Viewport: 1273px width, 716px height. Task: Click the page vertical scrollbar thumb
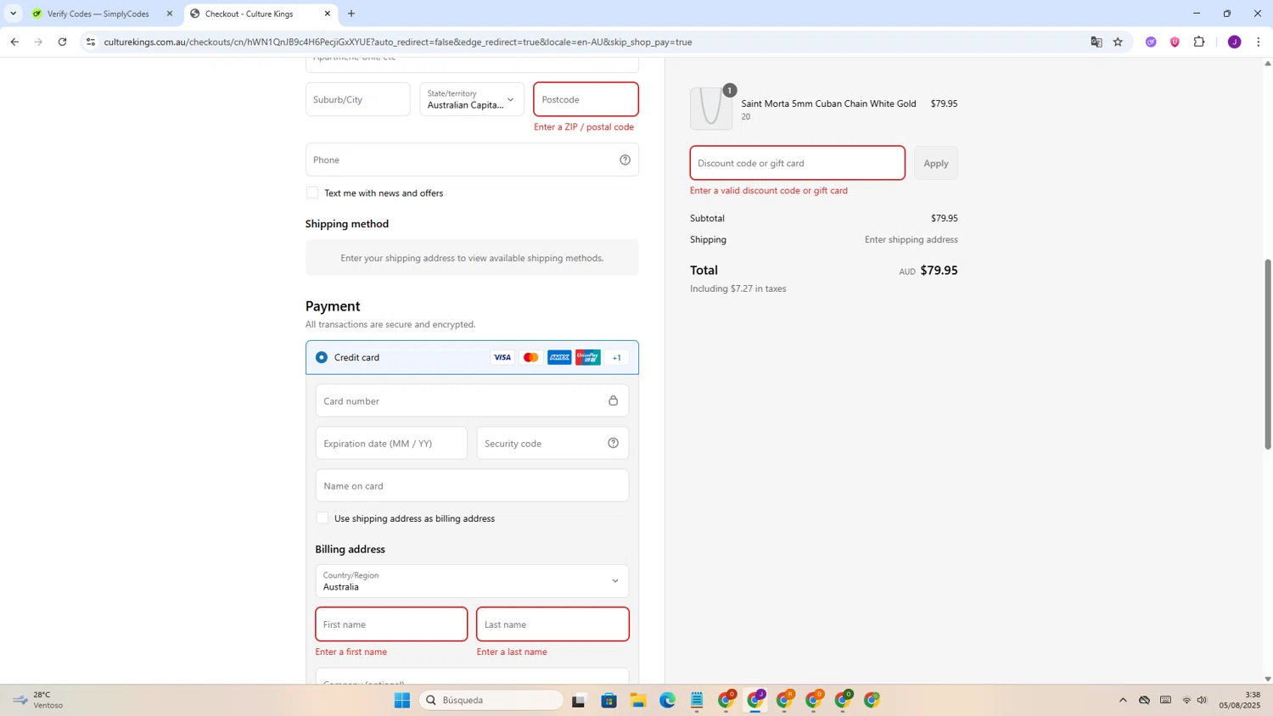click(x=1268, y=354)
